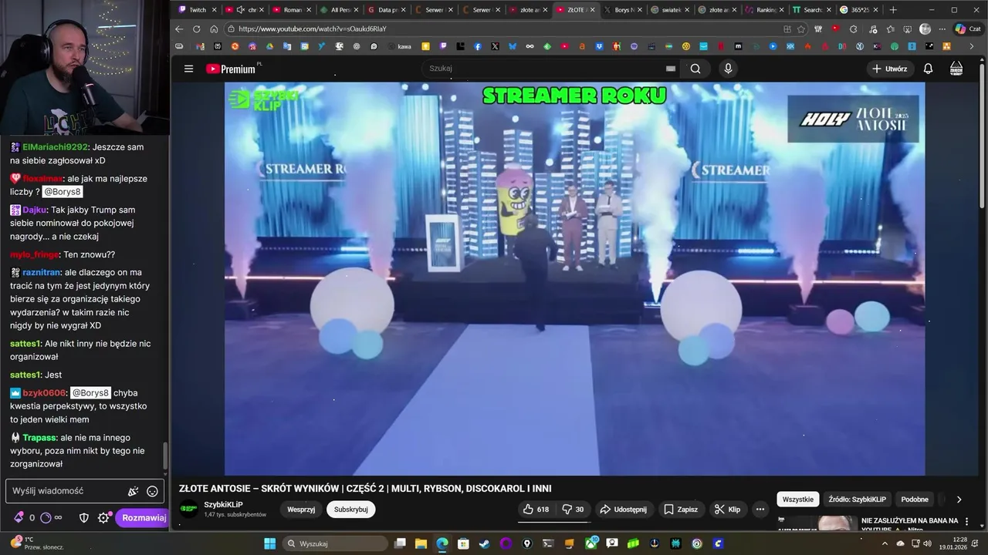Open the SzybkiKLiP channel avatar

(188, 509)
